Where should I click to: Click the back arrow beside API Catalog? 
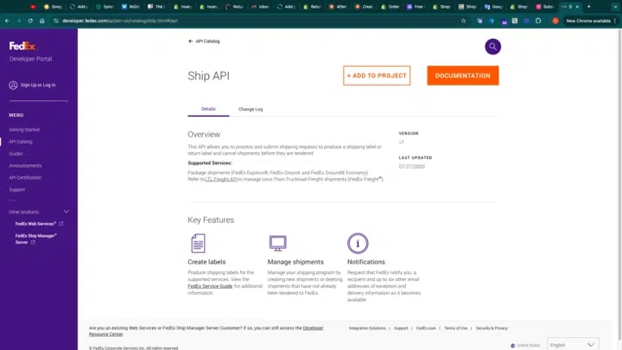[x=191, y=41]
